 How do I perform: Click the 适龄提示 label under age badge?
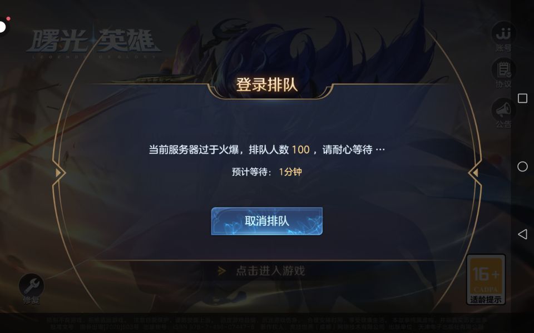pyautogui.click(x=486, y=300)
